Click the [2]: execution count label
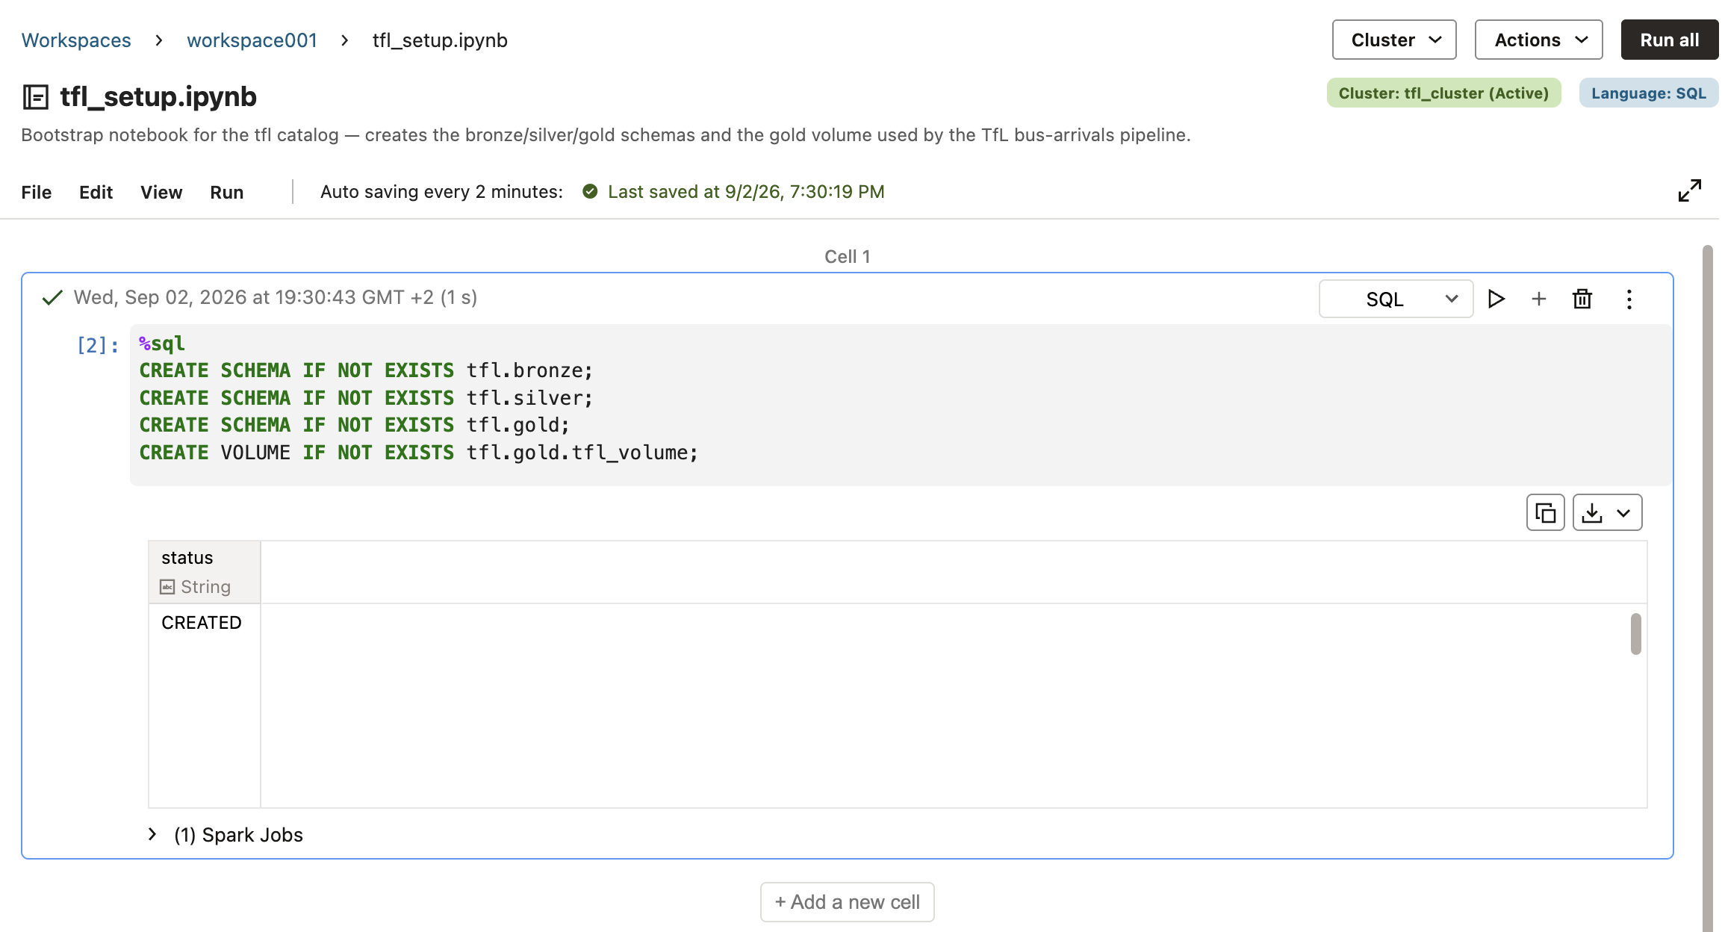1722x932 pixels. (x=98, y=345)
